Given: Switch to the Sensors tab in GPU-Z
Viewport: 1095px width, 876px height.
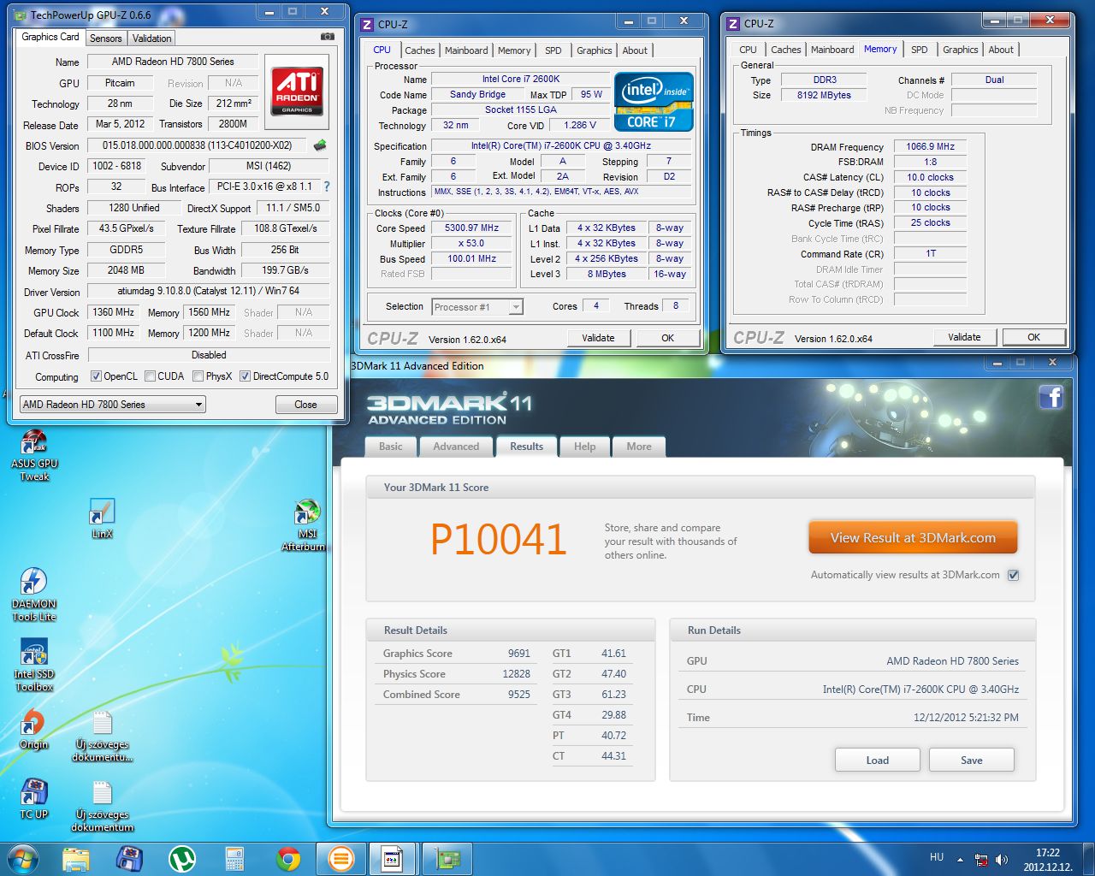Looking at the screenshot, I should (106, 38).
